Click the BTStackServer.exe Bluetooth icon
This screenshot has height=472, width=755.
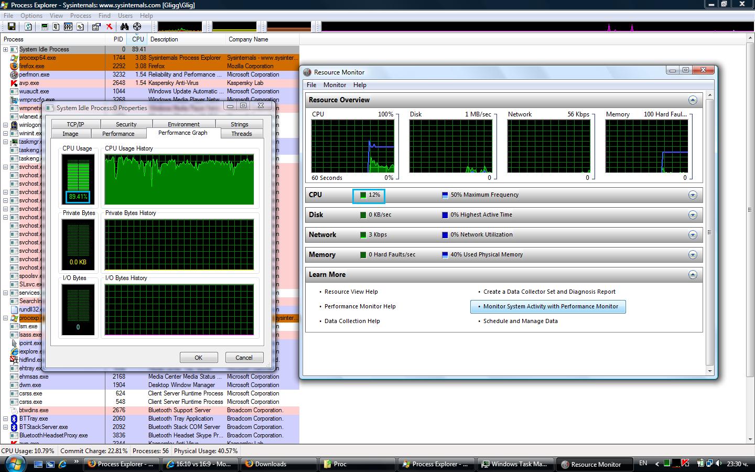coord(14,427)
